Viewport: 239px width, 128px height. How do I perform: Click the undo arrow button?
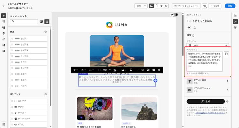[x=205, y=6]
